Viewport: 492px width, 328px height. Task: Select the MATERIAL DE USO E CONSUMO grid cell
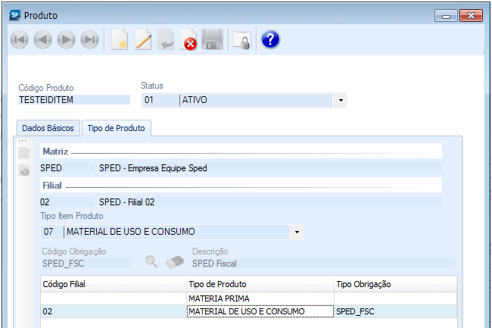coord(260,311)
